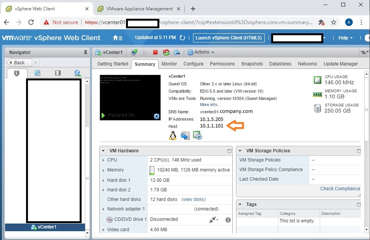Switch to the Update Manager tab
The image size is (370, 240).
(341, 64)
